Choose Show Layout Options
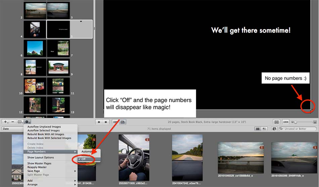Screen dimensions: 319x187 tap(41, 157)
